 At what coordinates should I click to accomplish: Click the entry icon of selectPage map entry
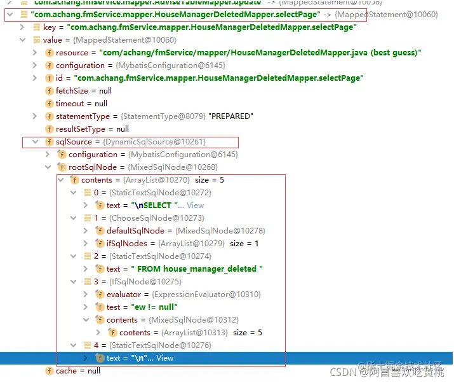pyautogui.click(x=24, y=15)
